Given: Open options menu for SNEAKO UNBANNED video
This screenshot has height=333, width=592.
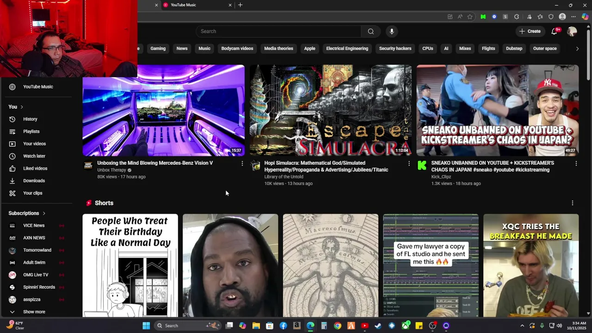Looking at the screenshot, I should (576, 163).
